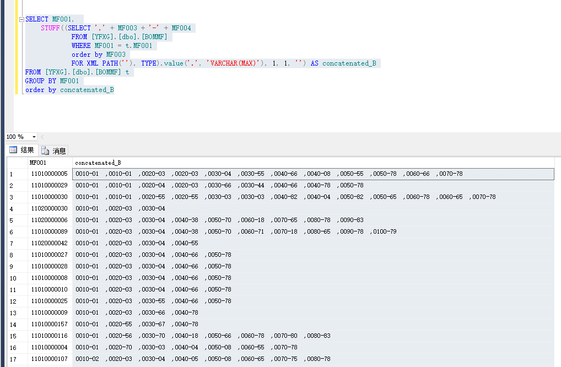Image resolution: width=561 pixels, height=367 pixels.
Task: Click MF001 cell 11010000089
Action: click(x=49, y=232)
